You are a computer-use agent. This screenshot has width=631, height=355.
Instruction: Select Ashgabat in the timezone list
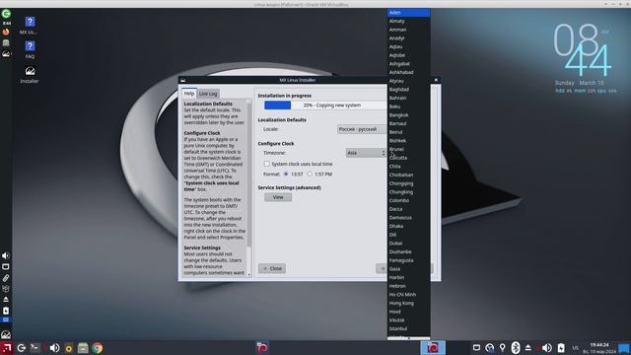pyautogui.click(x=408, y=63)
